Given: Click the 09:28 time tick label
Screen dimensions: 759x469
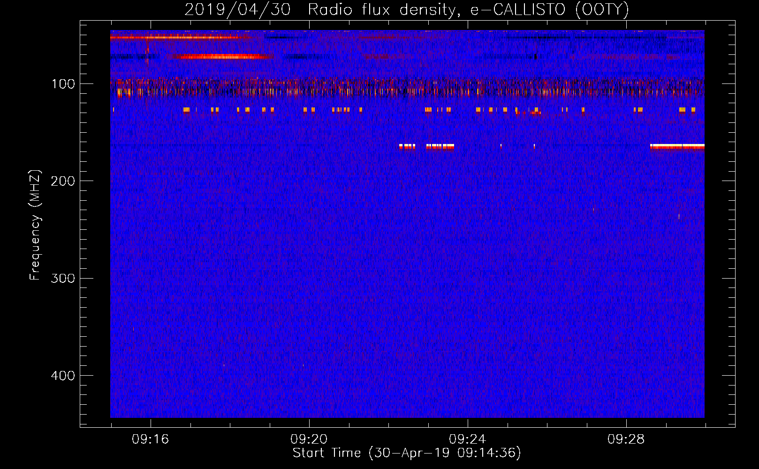Looking at the screenshot, I should (626, 439).
